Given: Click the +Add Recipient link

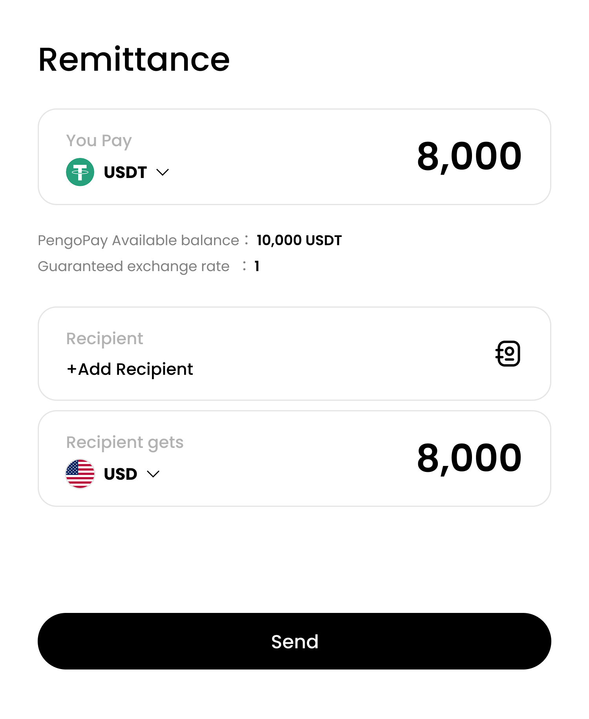Looking at the screenshot, I should [130, 369].
